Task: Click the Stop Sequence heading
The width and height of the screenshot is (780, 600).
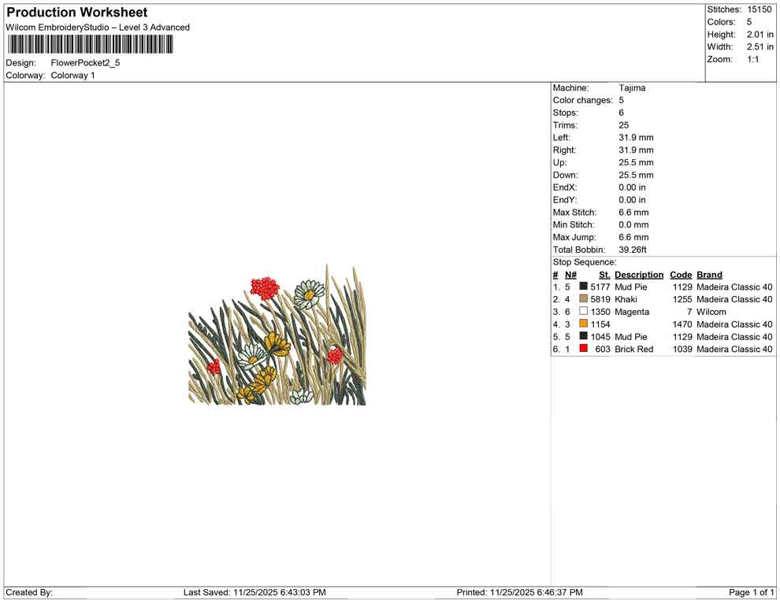Action: pyautogui.click(x=585, y=262)
